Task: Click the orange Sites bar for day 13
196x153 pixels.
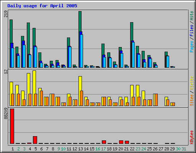Action: 82,98
